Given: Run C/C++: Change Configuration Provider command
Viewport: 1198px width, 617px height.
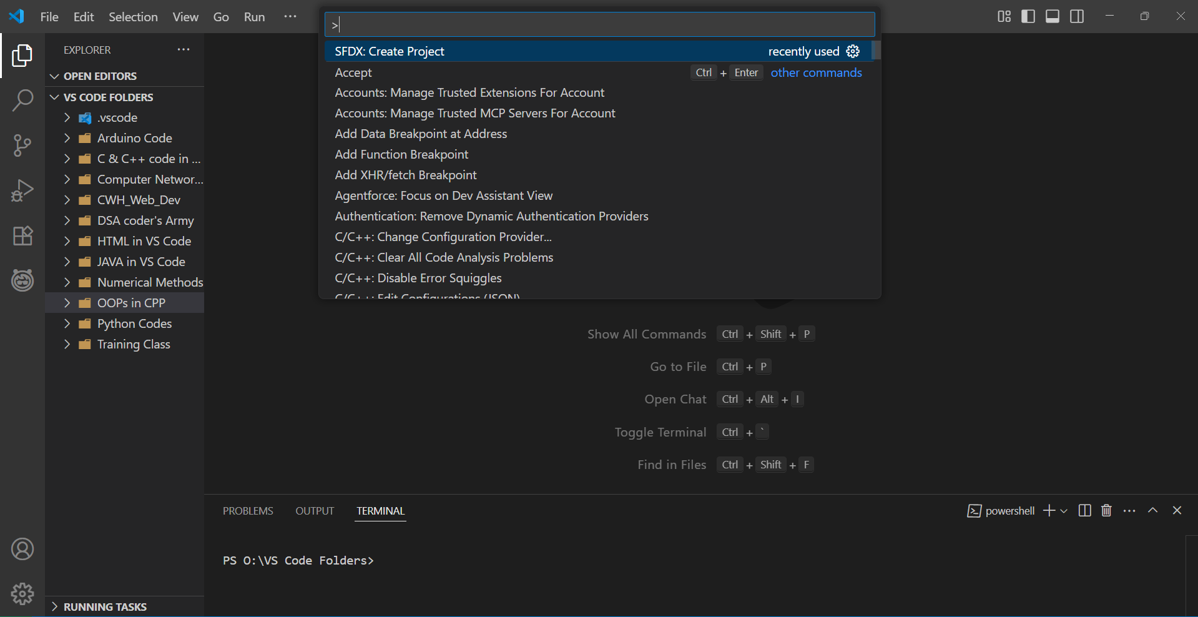Looking at the screenshot, I should pyautogui.click(x=598, y=237).
